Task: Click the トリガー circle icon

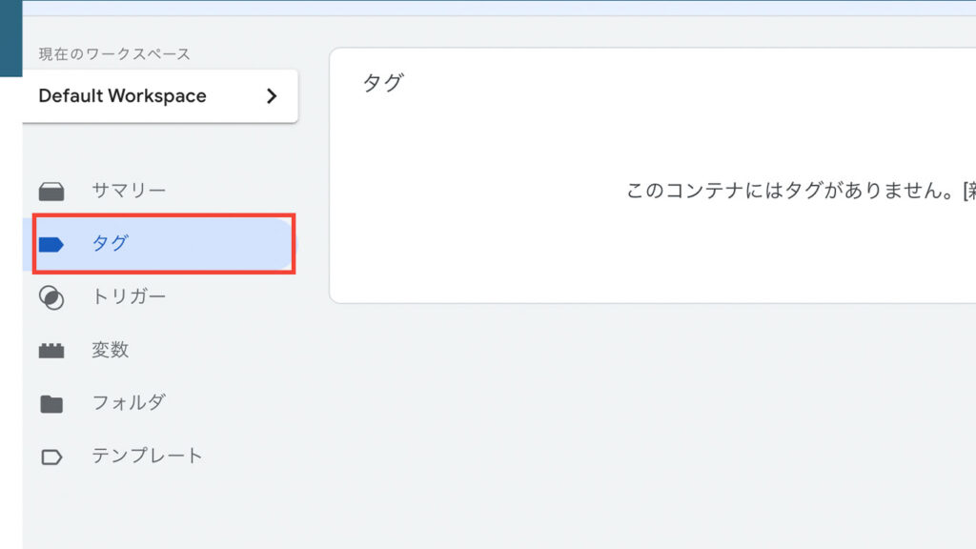Action: [51, 297]
